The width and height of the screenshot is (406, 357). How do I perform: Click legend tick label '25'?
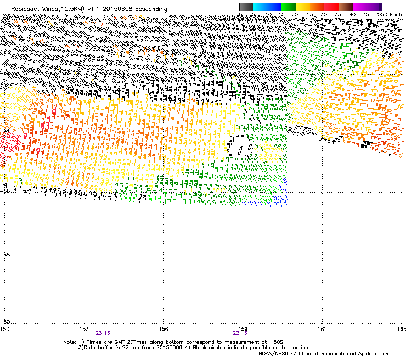coord(309,14)
